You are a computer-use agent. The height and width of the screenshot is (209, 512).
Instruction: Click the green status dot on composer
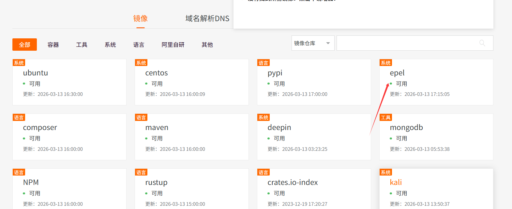tap(24, 138)
